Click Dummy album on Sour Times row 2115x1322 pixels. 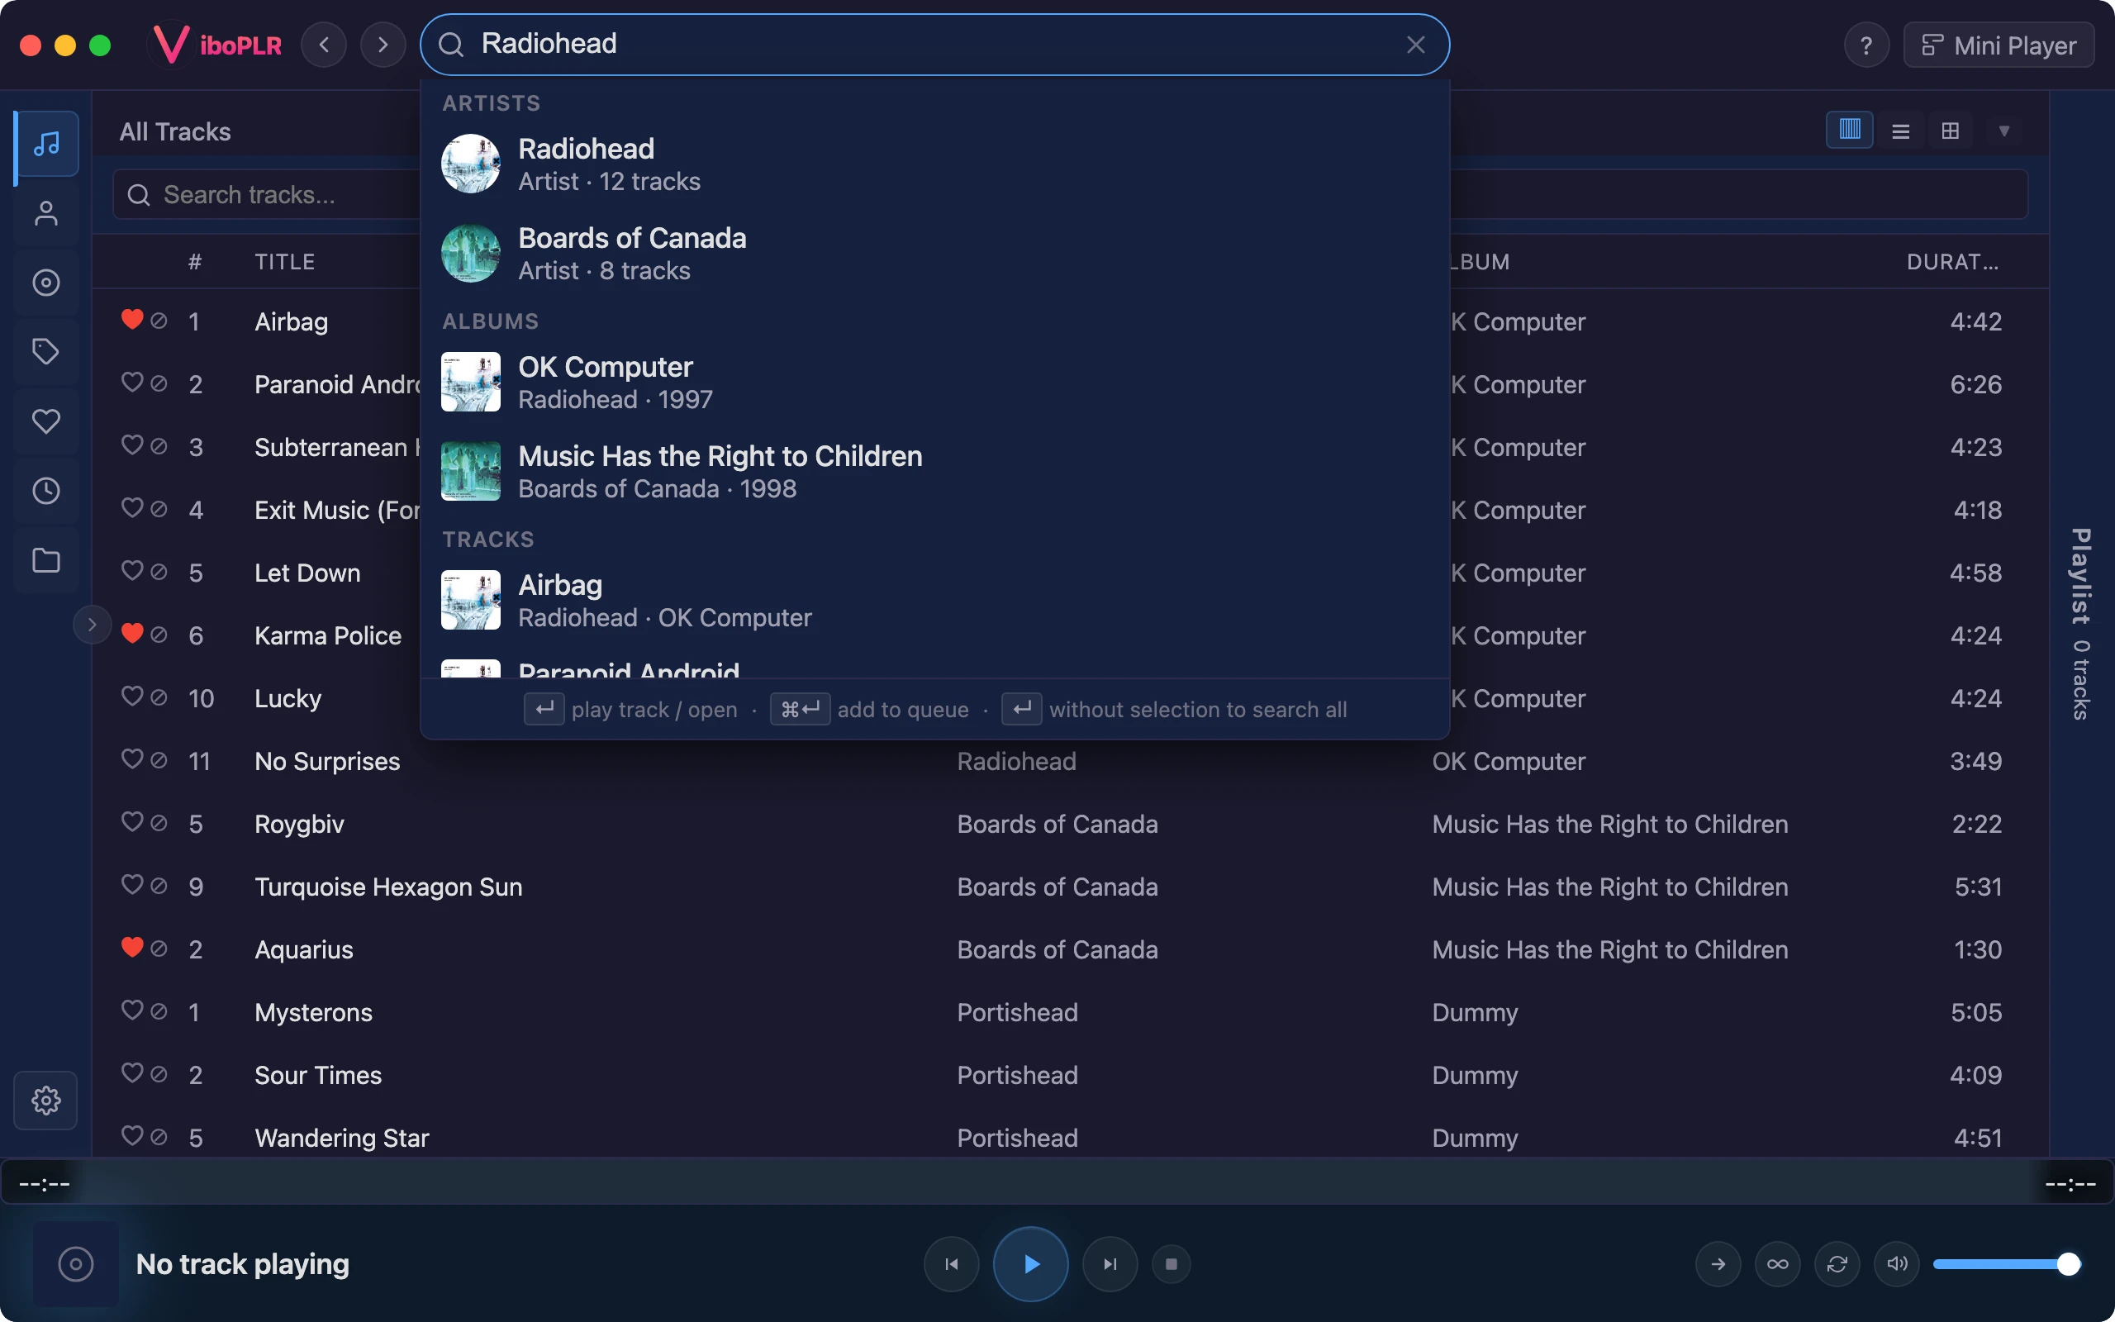click(1475, 1076)
